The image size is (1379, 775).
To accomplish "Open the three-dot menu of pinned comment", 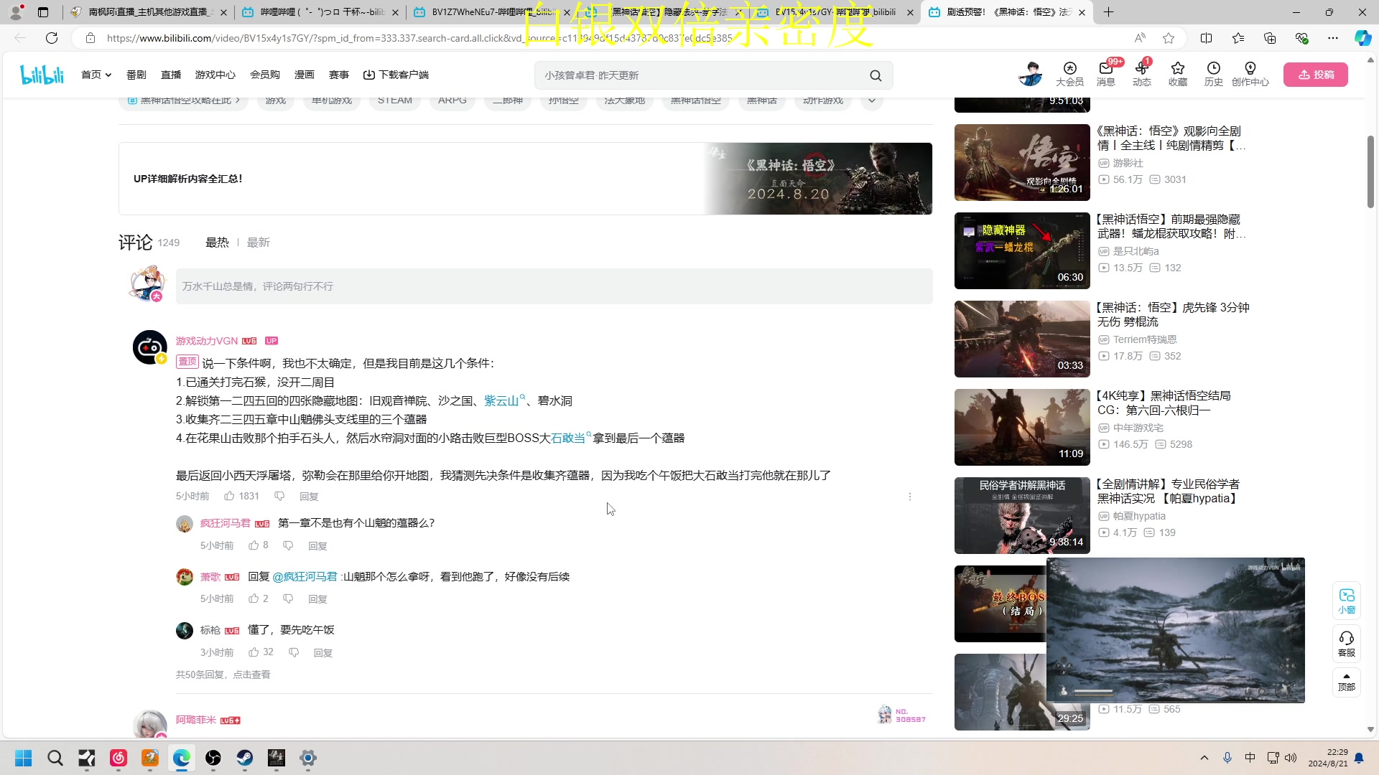I will pyautogui.click(x=910, y=497).
